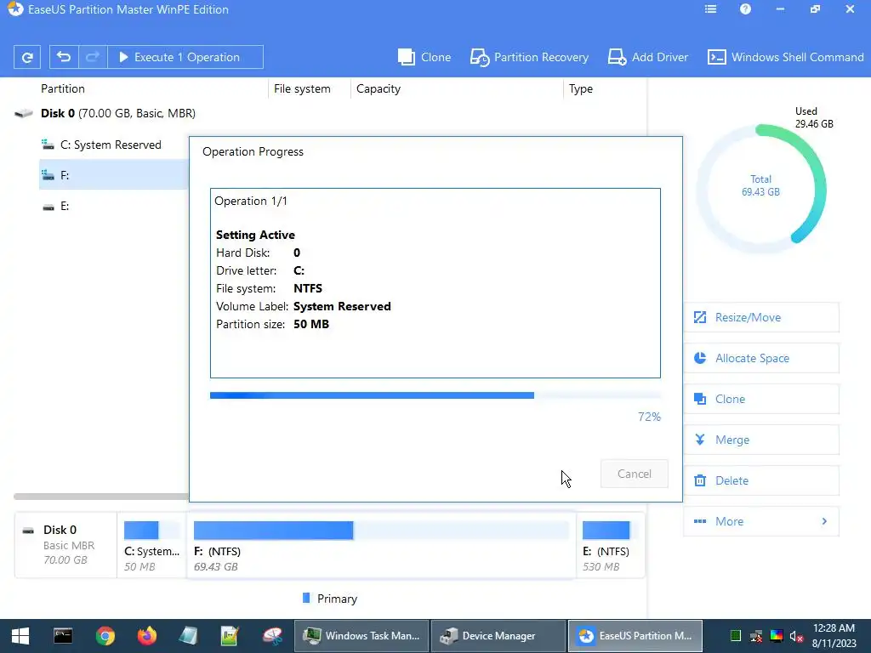Click the EaseUS logo in title bar

point(15,9)
